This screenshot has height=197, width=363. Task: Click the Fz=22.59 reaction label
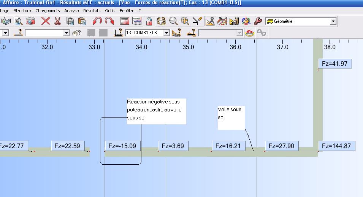(67, 146)
